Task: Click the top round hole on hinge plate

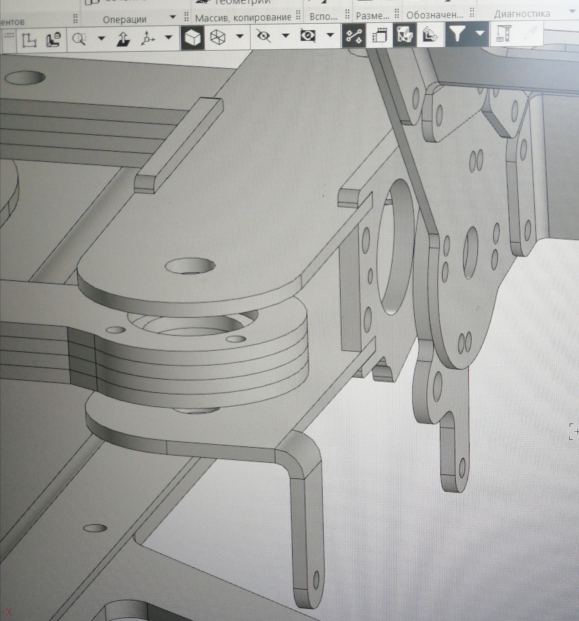Action: 190,267
